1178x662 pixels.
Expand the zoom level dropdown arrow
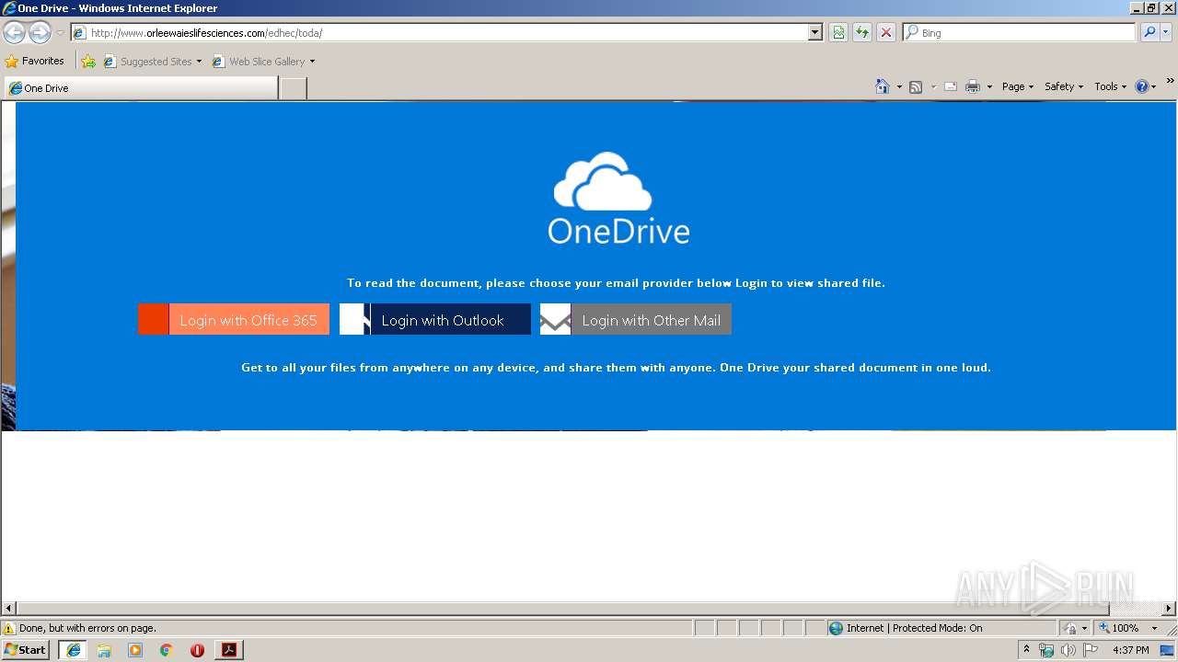click(x=1154, y=628)
